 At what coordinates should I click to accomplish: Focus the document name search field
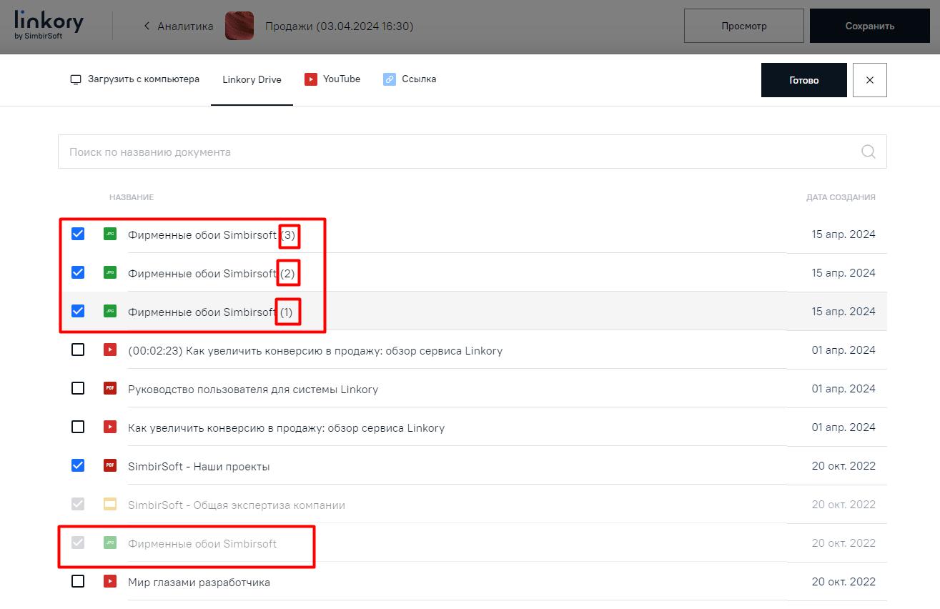pyautogui.click(x=457, y=152)
